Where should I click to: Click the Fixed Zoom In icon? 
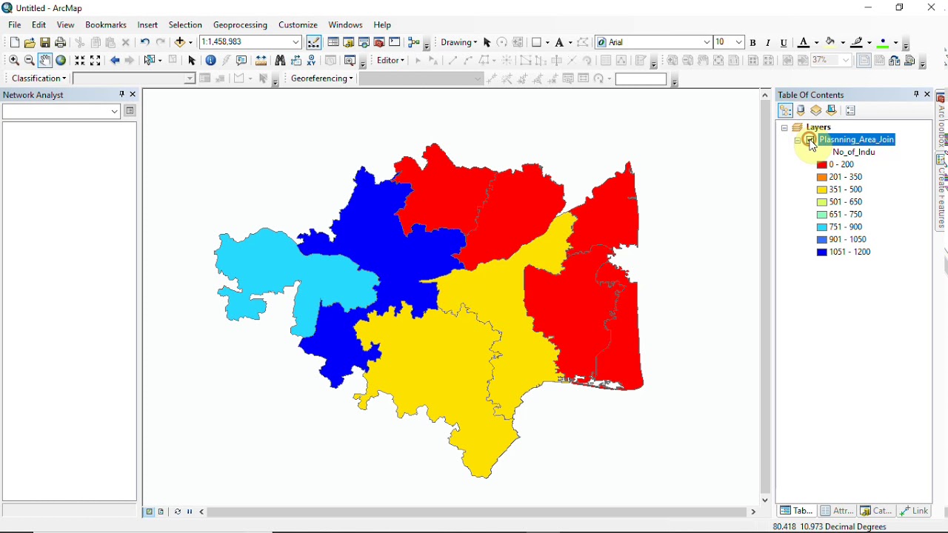pos(80,61)
